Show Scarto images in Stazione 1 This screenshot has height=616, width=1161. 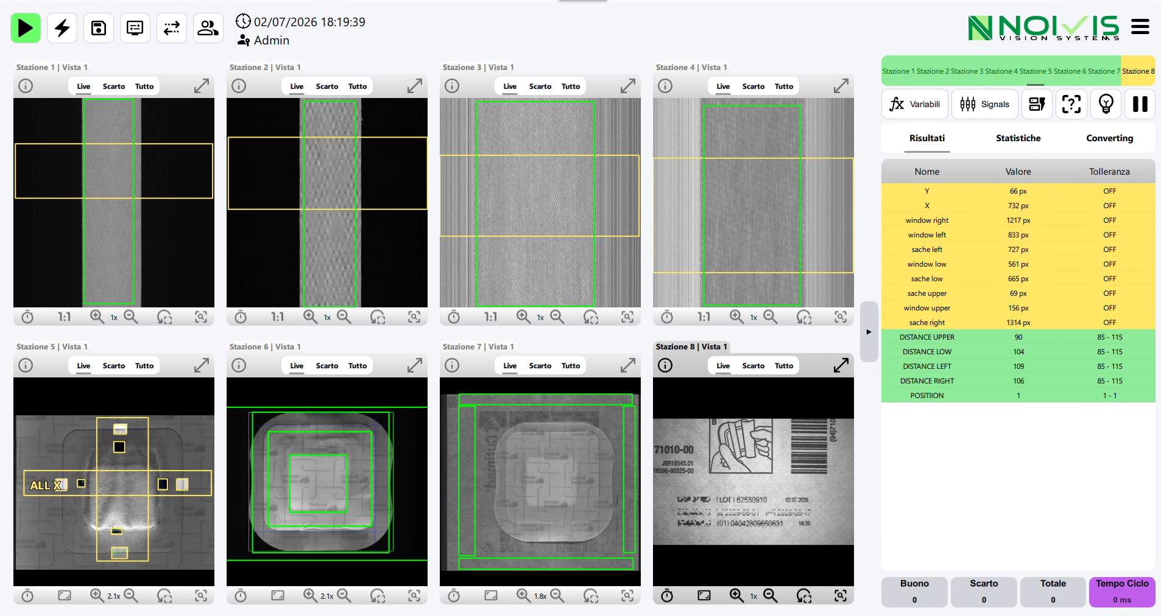pos(114,86)
